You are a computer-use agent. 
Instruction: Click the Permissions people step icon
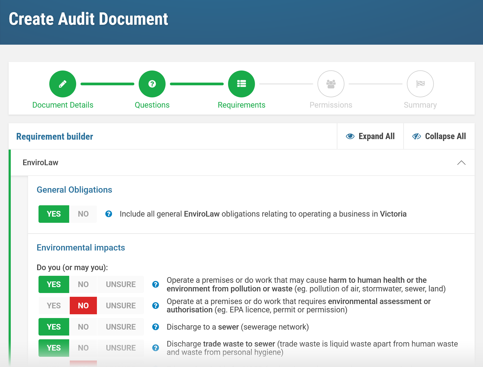pos(331,84)
